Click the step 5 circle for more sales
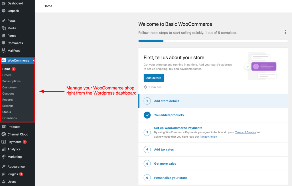The width and height of the screenshot is (292, 186). click(x=147, y=163)
